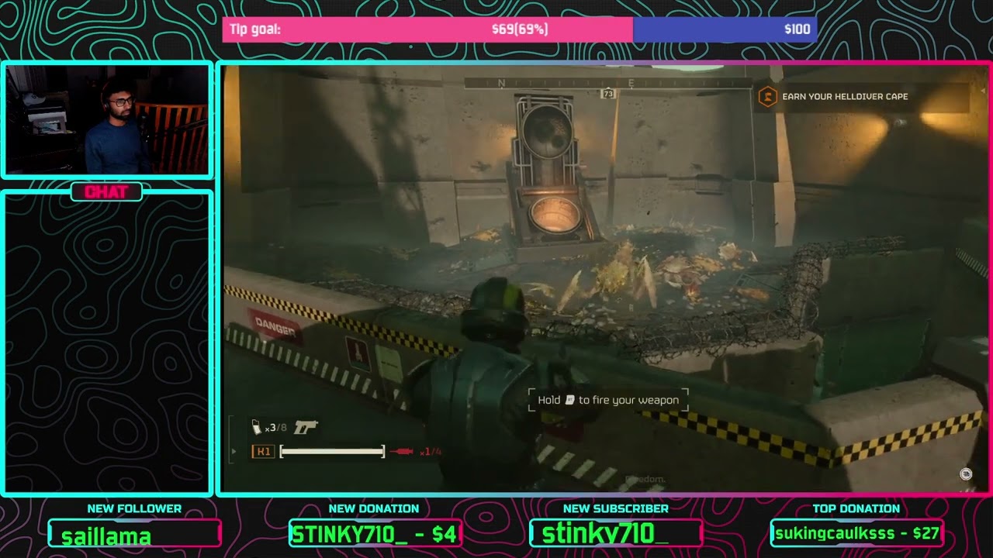Click the red DANGER sign on barrier
The height and width of the screenshot is (558, 993).
pos(275,328)
